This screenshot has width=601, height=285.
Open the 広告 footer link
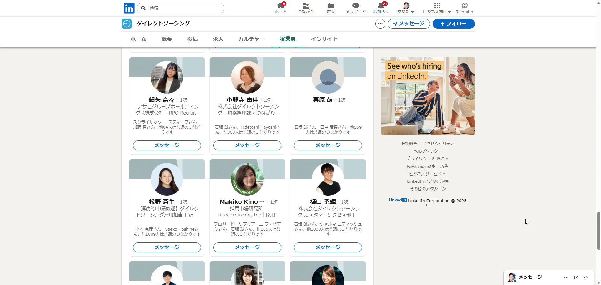coord(444,166)
